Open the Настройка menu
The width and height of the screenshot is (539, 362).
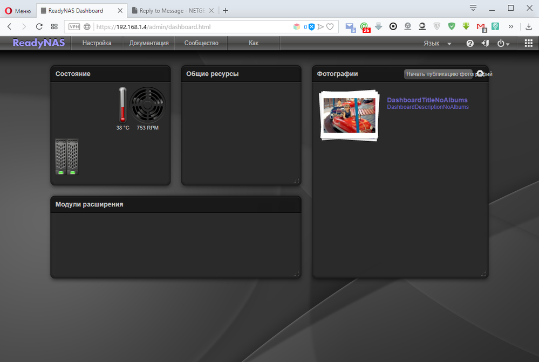97,43
